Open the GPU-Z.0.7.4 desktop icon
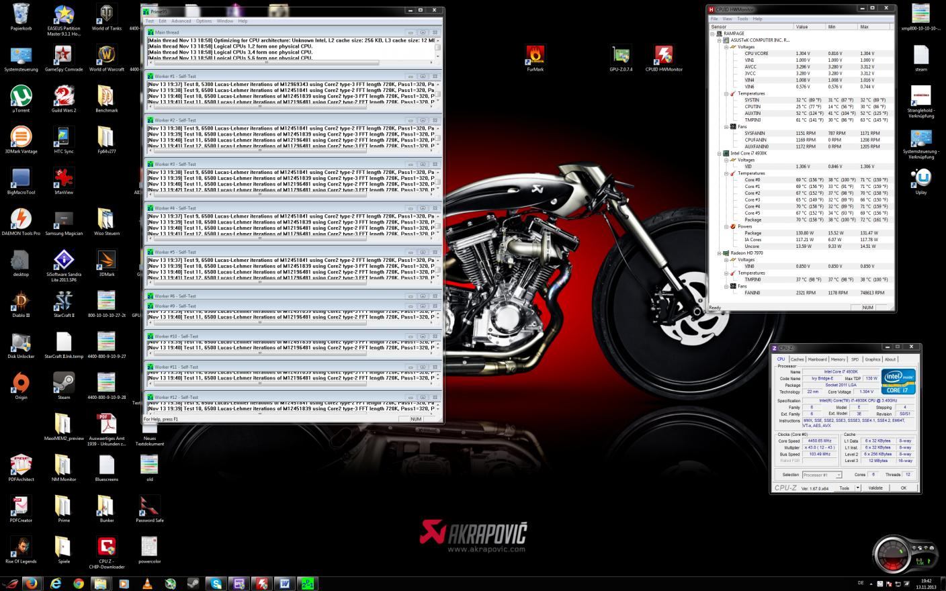 click(621, 58)
